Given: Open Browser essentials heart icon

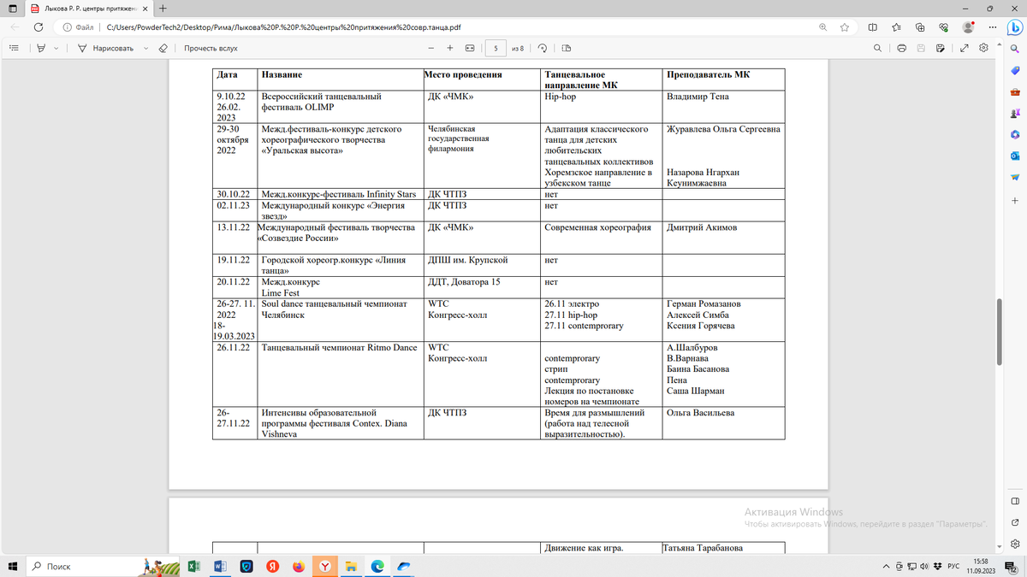Looking at the screenshot, I should click(943, 27).
